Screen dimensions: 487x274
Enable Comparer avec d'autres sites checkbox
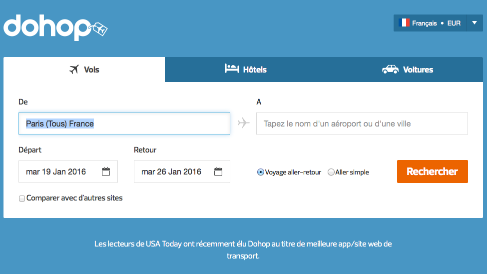point(22,198)
